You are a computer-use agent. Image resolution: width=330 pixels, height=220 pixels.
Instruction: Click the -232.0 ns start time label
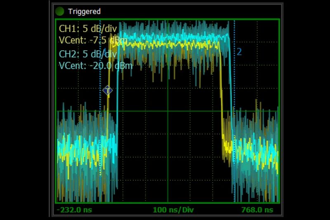point(75,210)
